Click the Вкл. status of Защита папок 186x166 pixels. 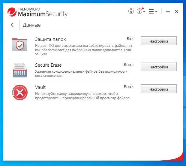[x=130, y=39]
